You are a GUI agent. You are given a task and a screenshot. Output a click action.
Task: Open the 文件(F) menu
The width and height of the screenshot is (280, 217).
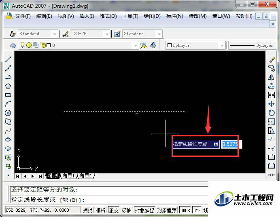tap(23, 16)
